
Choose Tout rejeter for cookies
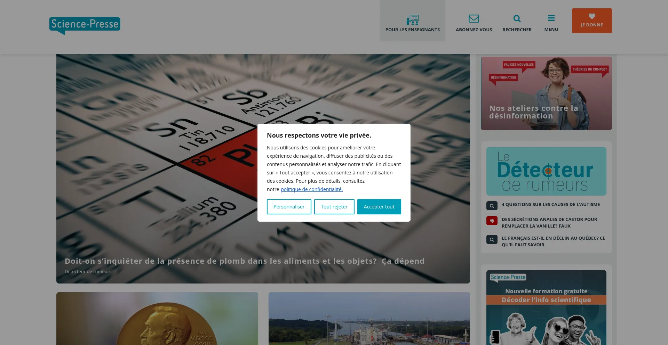tap(334, 207)
